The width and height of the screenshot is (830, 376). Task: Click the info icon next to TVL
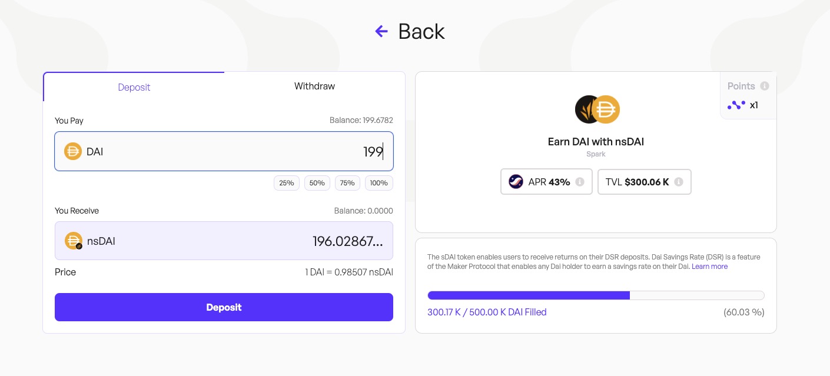(x=678, y=182)
